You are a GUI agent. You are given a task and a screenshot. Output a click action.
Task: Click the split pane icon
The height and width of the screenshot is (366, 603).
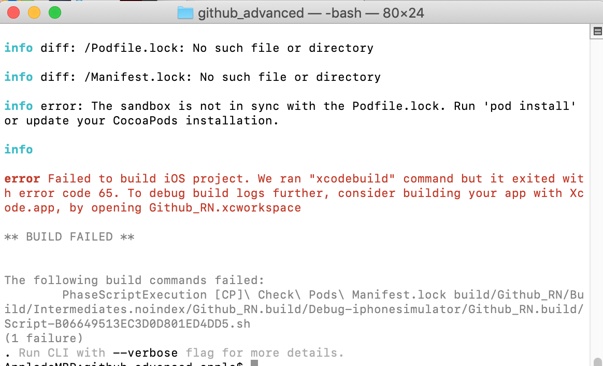pos(597,32)
